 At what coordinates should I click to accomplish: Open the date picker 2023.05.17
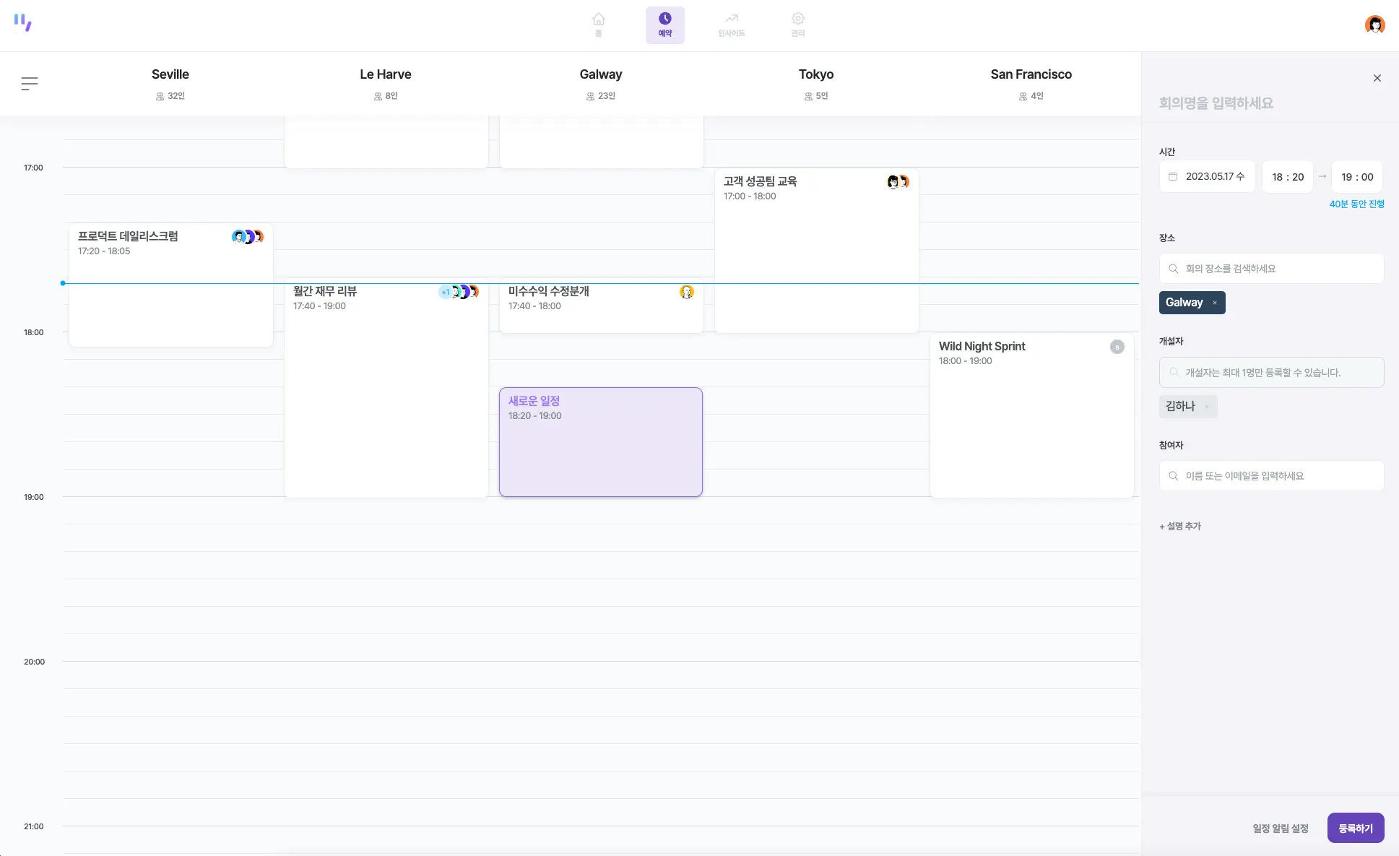(x=1208, y=176)
